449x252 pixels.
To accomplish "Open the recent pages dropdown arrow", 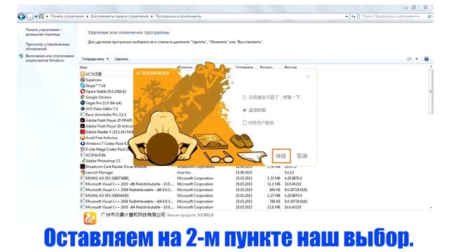I will pos(36,17).
